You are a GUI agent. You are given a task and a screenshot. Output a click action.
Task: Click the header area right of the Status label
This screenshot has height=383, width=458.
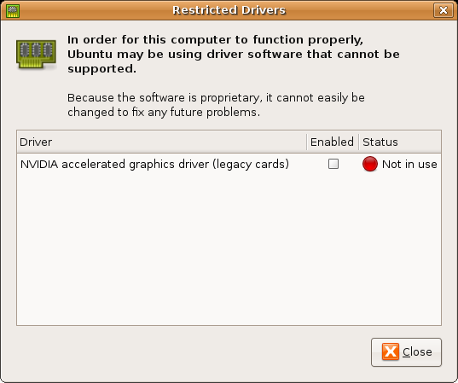click(x=420, y=142)
